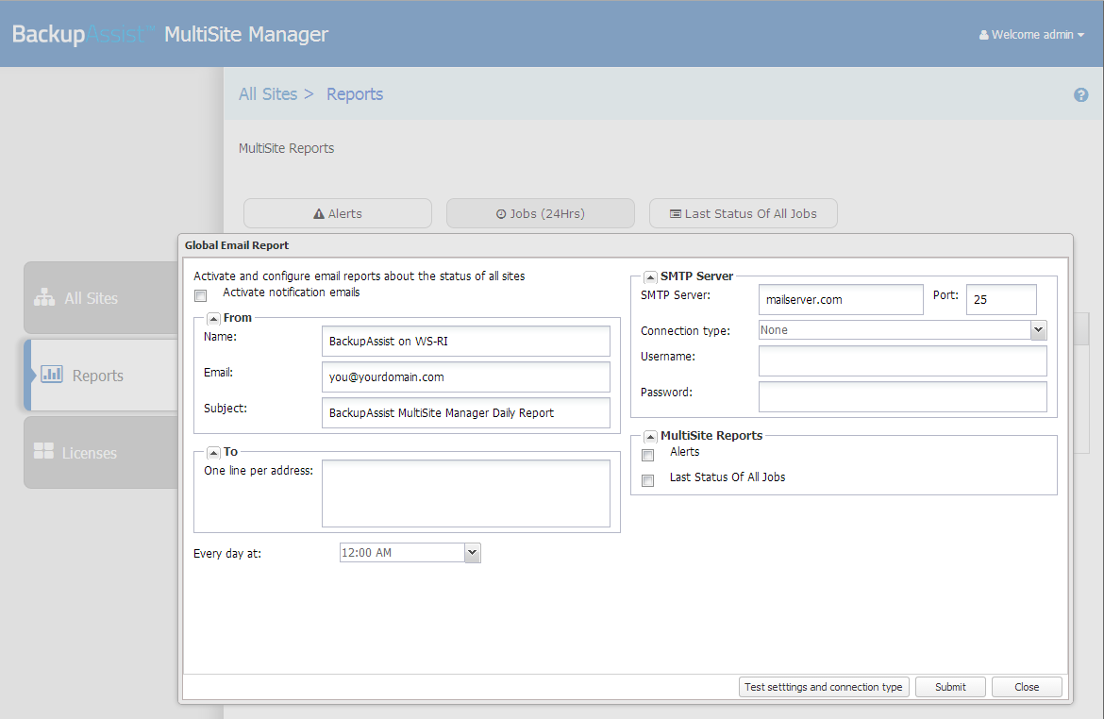
Task: Click the user icon beside Welcome admin
Action: point(983,35)
